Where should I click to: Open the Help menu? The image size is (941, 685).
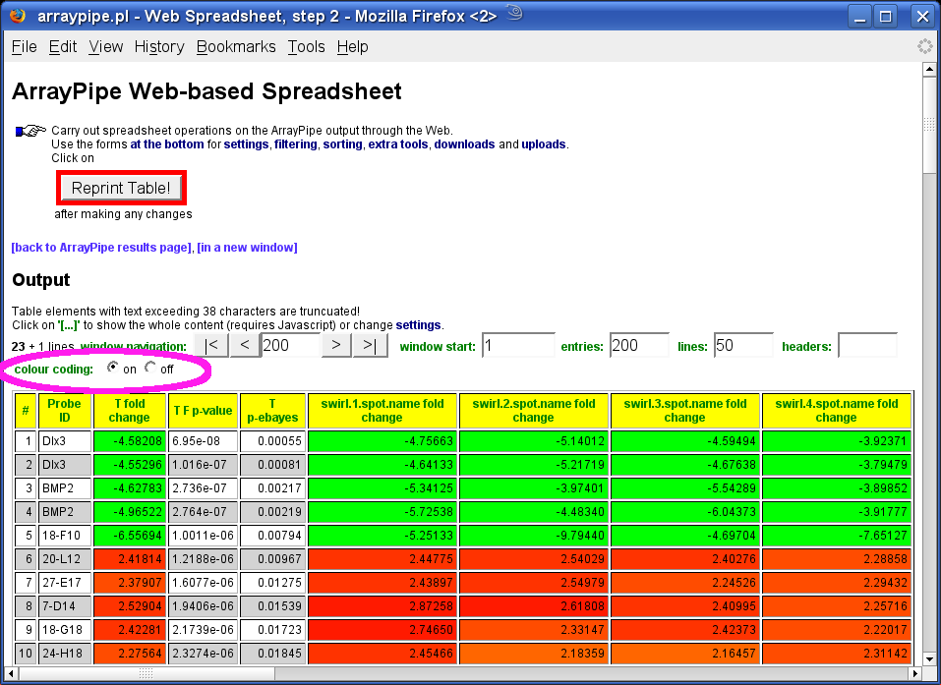point(352,47)
